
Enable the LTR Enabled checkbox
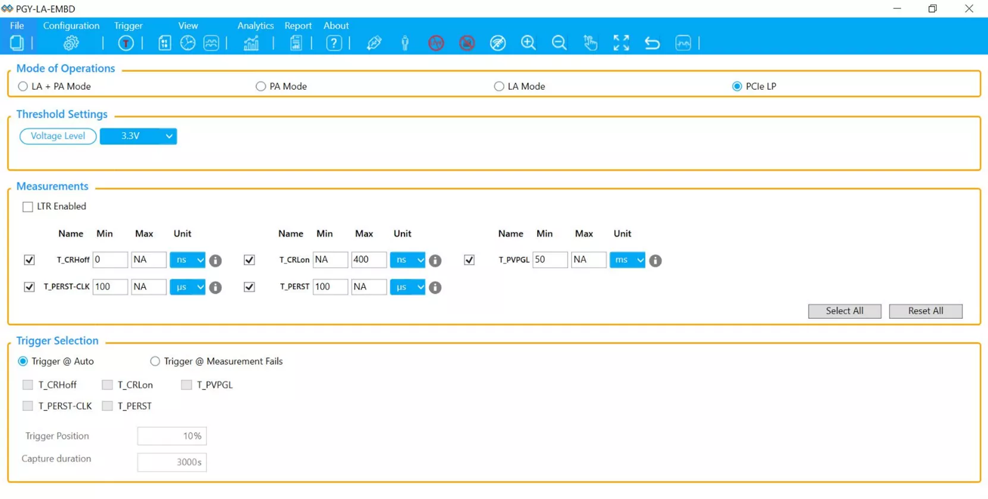[28, 207]
